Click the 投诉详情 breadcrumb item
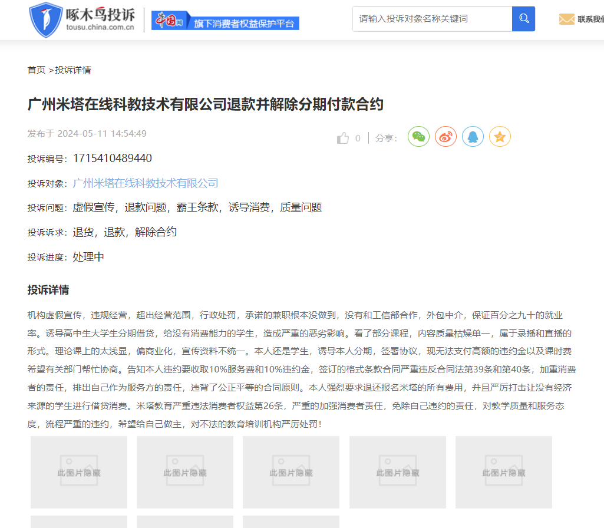The height and width of the screenshot is (528, 604). [73, 70]
